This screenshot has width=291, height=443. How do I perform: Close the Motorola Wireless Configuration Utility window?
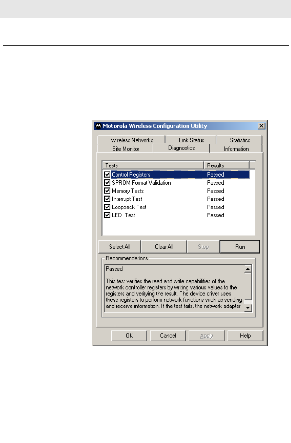click(x=261, y=126)
